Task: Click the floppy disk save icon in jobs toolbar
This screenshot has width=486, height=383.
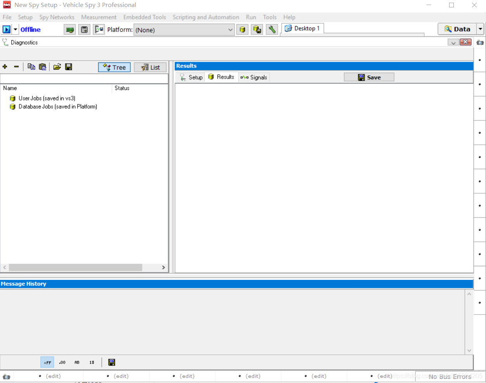Action: tap(69, 67)
